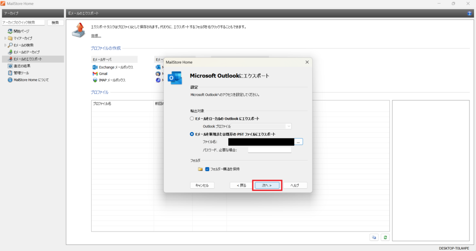
Task: Click the green arrow archive icon
Action: click(10, 52)
